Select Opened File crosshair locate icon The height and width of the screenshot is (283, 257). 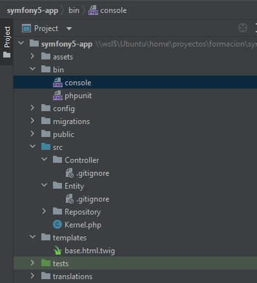pyautogui.click(x=243, y=28)
